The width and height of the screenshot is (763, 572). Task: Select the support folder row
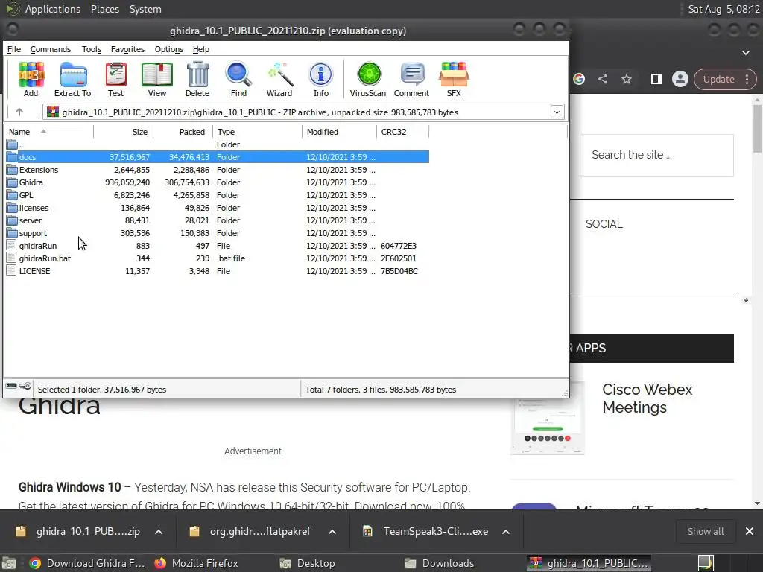(x=217, y=233)
